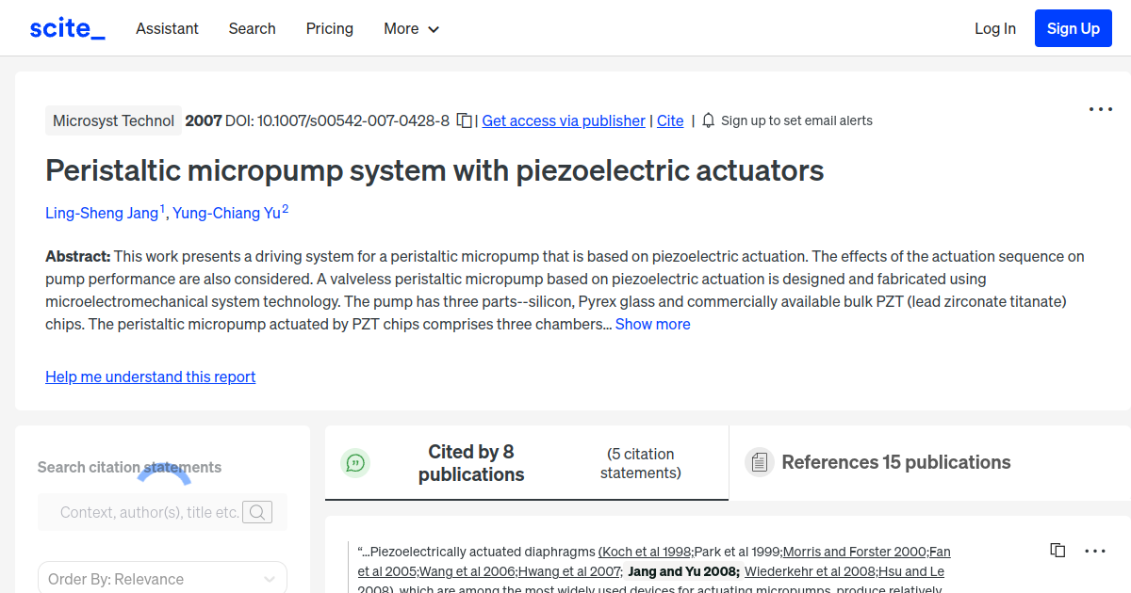Click the document icon next to References
The width and height of the screenshot is (1131, 593).
click(759, 462)
